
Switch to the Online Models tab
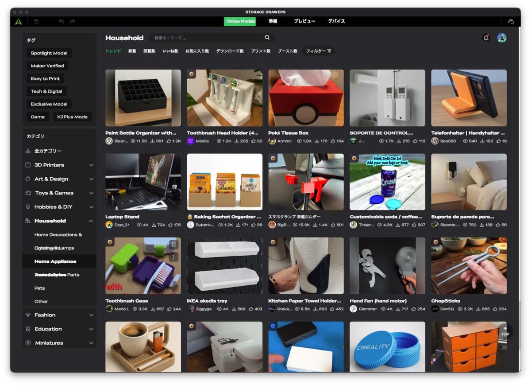pos(239,21)
